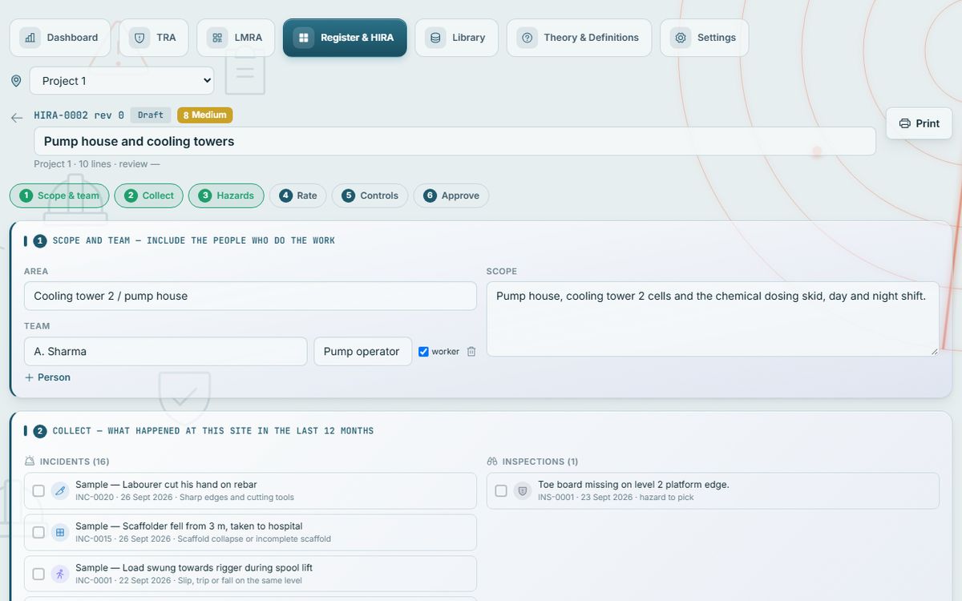The width and height of the screenshot is (962, 601).
Task: Click the TRA shield icon
Action: point(139,38)
